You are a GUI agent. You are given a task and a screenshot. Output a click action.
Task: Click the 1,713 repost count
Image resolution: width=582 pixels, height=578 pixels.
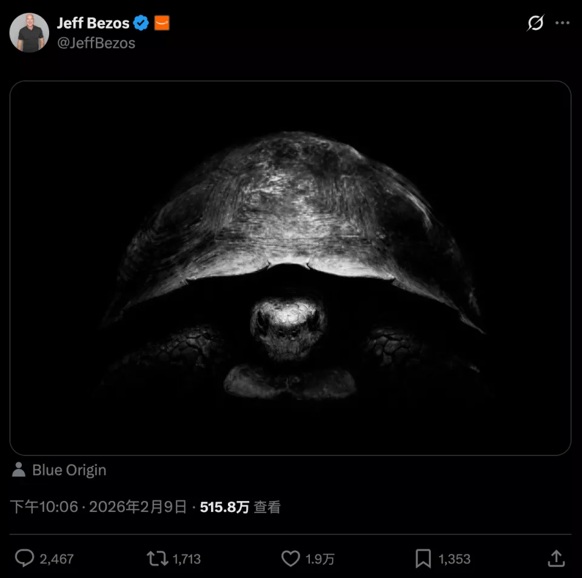point(185,558)
